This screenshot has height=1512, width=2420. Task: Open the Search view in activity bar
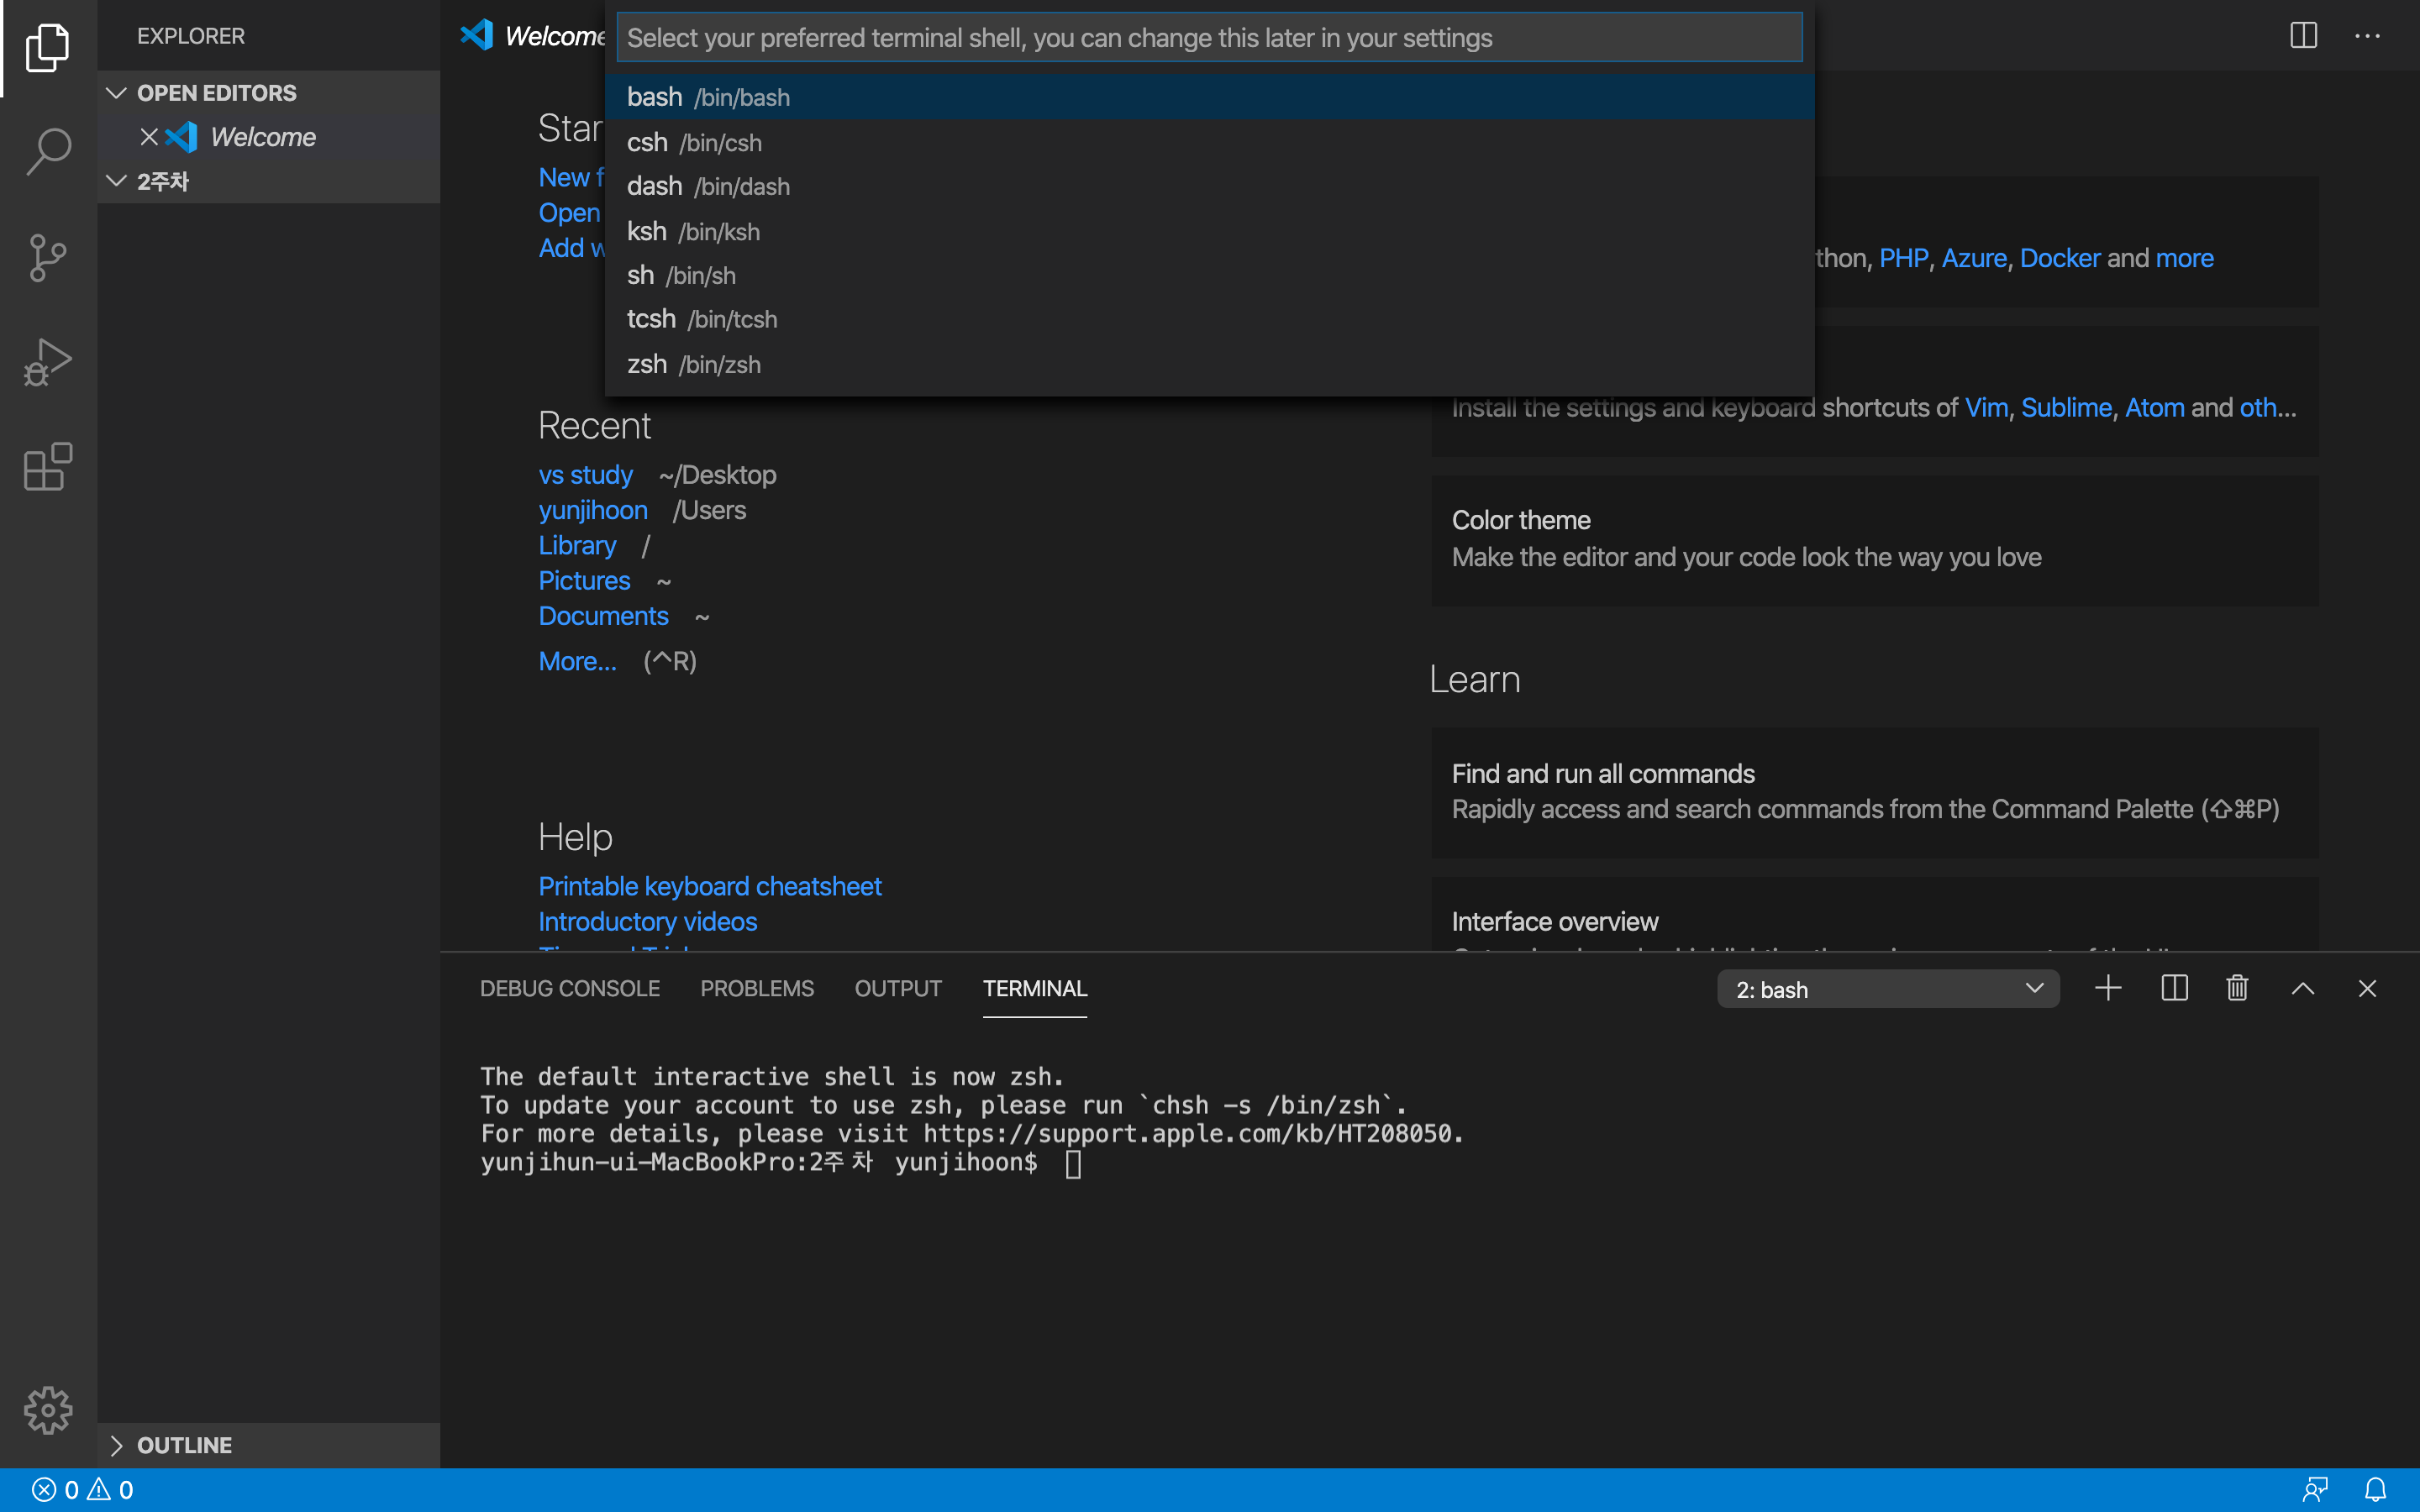[47, 152]
